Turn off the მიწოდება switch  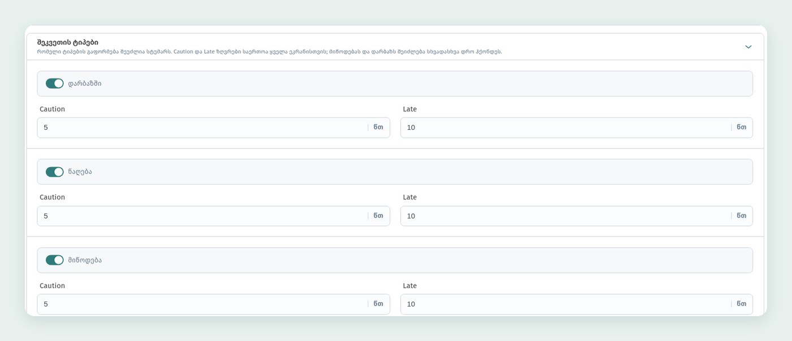coord(55,260)
